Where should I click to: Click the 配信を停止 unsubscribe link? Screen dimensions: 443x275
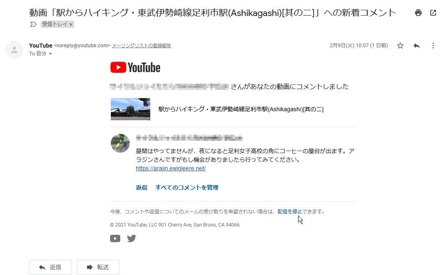pos(289,211)
